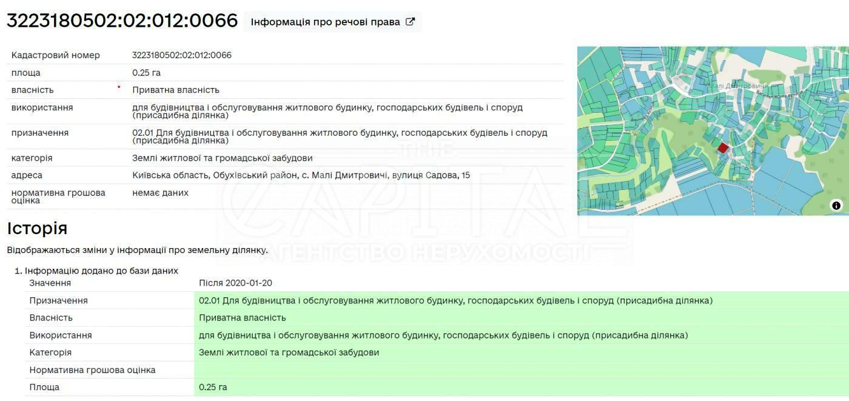Click the Малі Дмитровичі label on map

tap(737, 86)
